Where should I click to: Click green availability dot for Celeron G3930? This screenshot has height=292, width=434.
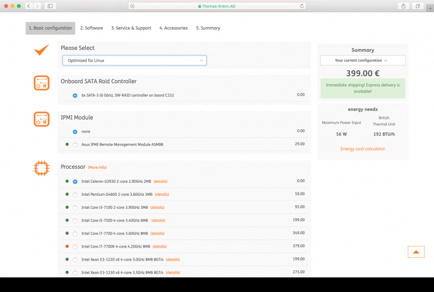pos(67,181)
